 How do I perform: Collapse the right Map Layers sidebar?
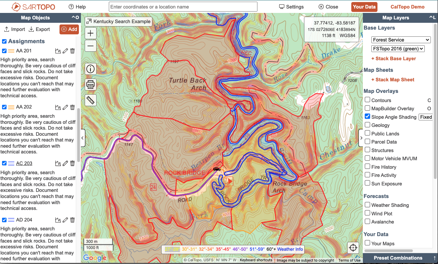(x=361, y=138)
